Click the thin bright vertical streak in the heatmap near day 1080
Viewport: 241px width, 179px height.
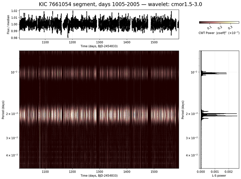tap(40, 112)
